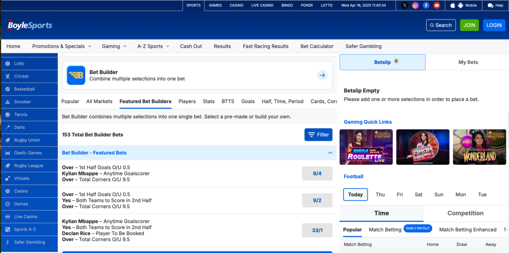Click the Rugby Union sidebar icon
Screen dimensions: 509x253
(8, 140)
